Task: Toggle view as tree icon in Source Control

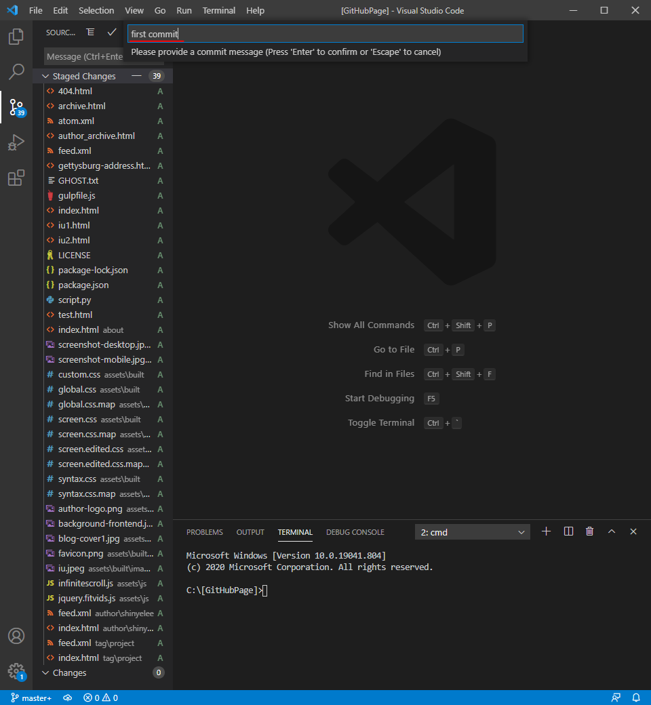Action: (90, 33)
